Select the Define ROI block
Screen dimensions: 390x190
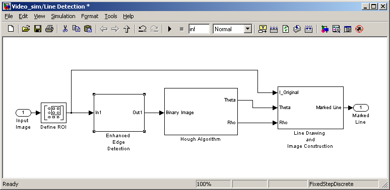click(54, 113)
